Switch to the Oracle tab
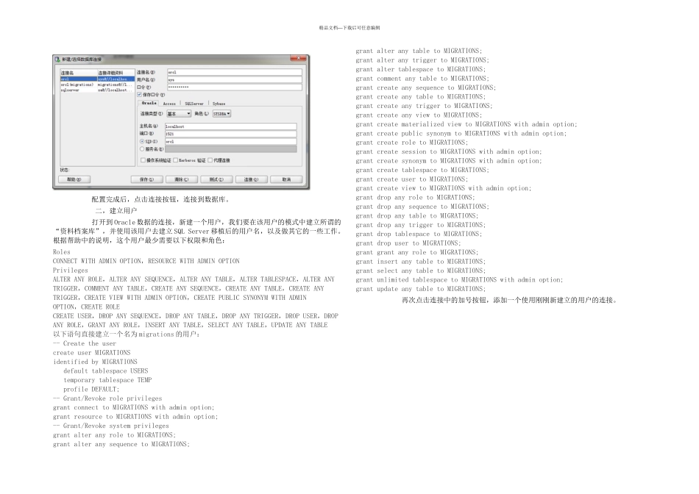The width and height of the screenshot is (699, 494). 149,103
